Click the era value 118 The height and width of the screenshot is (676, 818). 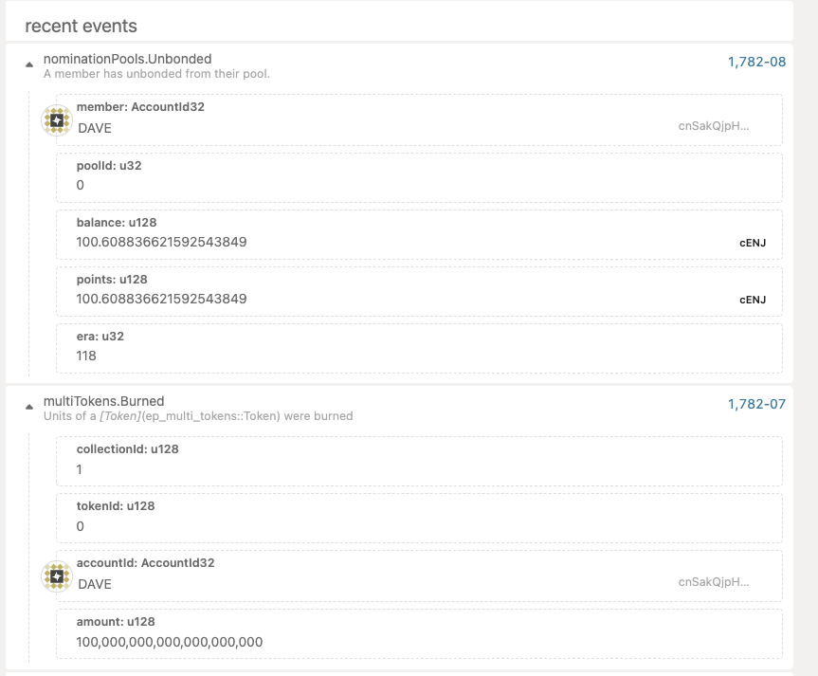(86, 356)
